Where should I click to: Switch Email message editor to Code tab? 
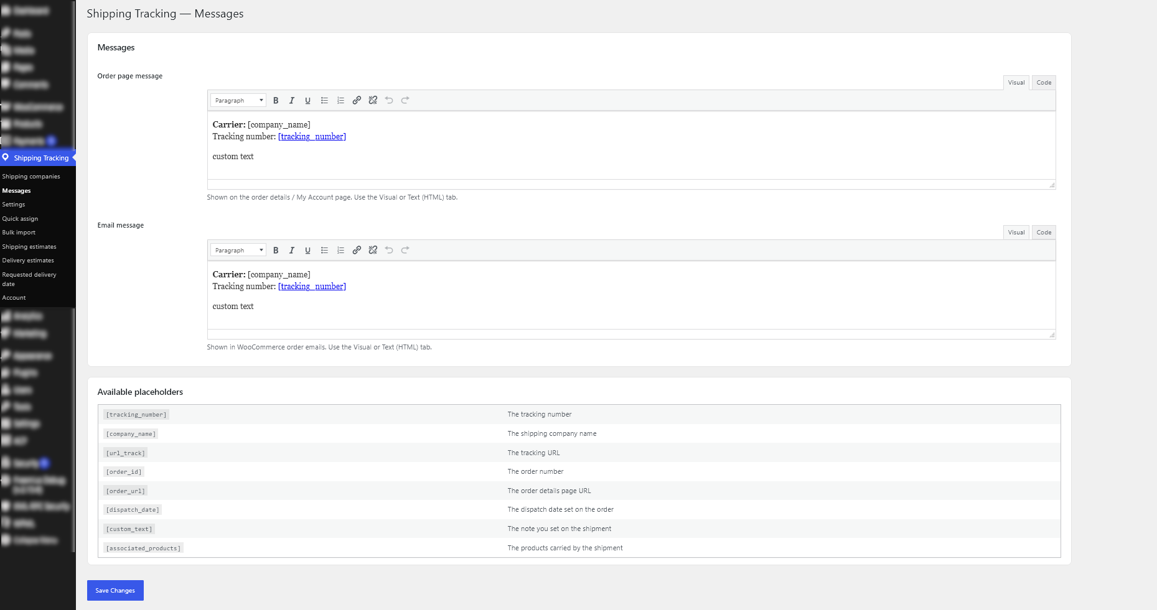[1044, 233]
